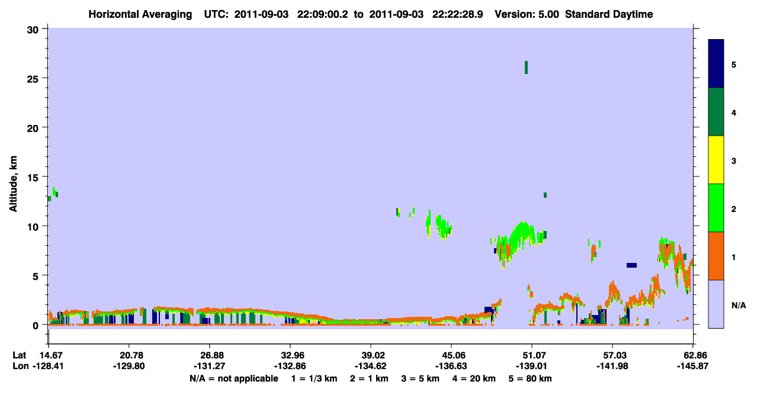This screenshot has width=770, height=395.
Task: Click the '5 = 80 km' legend text
Action: [530, 378]
